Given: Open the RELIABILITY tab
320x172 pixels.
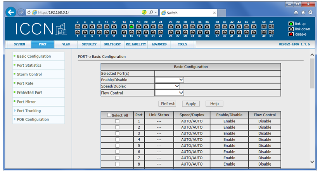Looking at the screenshot, I should click(x=136, y=44).
